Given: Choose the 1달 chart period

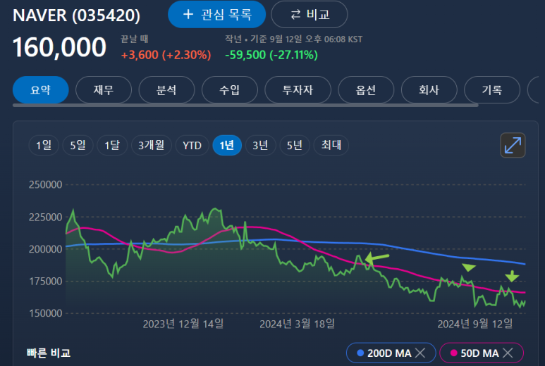Looking at the screenshot, I should click(x=112, y=145).
